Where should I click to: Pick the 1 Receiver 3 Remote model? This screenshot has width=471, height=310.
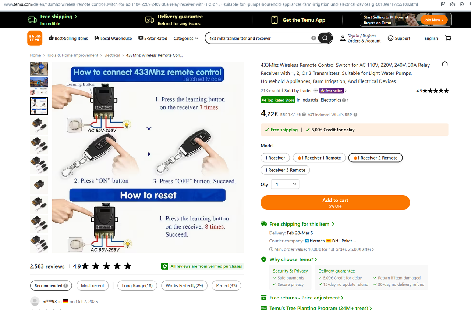(286, 170)
